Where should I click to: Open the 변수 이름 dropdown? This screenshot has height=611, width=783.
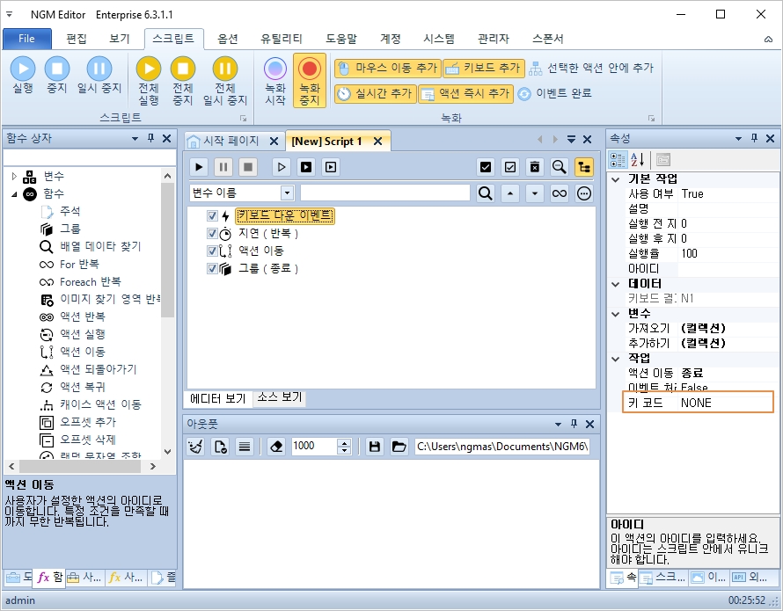pos(287,193)
